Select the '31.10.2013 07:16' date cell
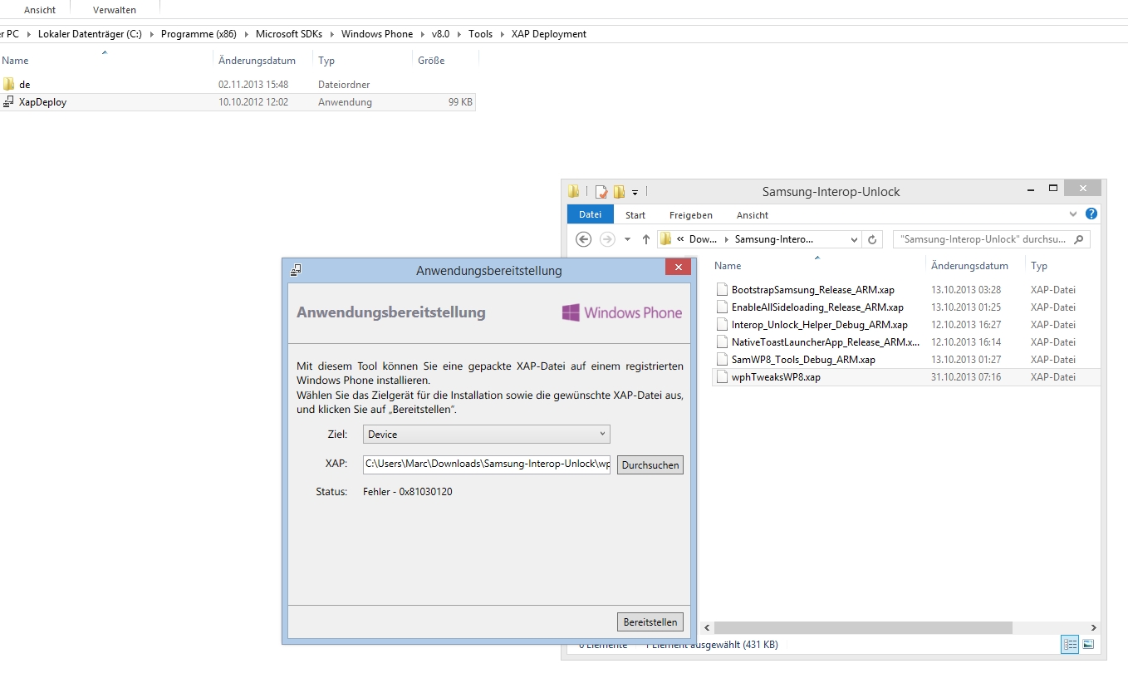1128x678 pixels. (966, 377)
